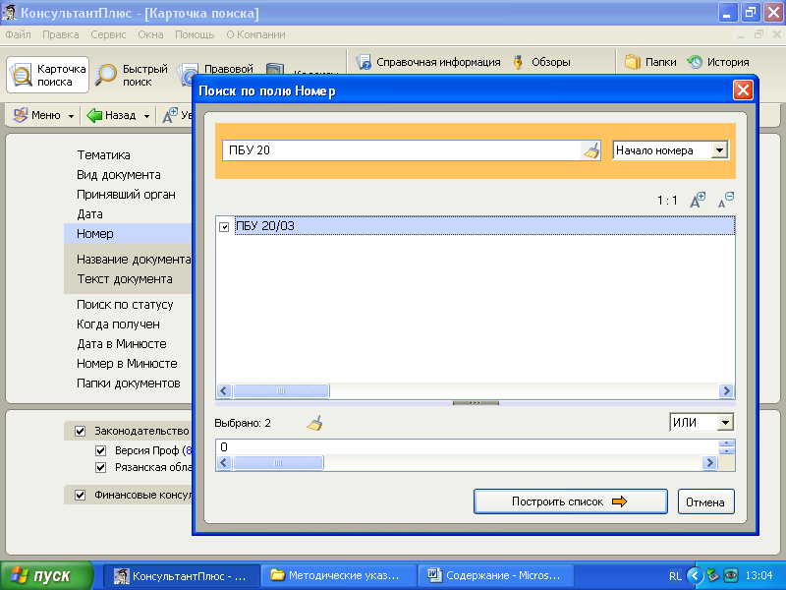
Task: Open the Сервис menu
Action: click(x=108, y=34)
